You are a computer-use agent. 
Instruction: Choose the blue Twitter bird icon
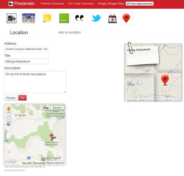coord(96,18)
